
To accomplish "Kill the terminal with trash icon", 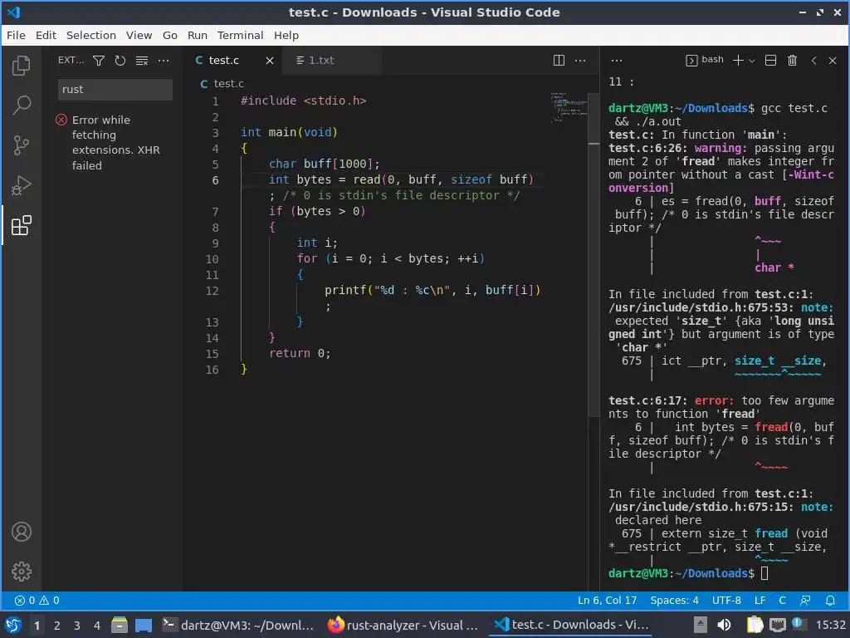I will (x=792, y=60).
